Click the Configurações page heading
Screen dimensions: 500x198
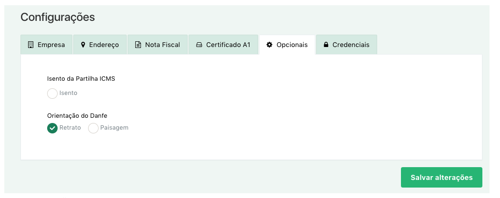pyautogui.click(x=58, y=18)
